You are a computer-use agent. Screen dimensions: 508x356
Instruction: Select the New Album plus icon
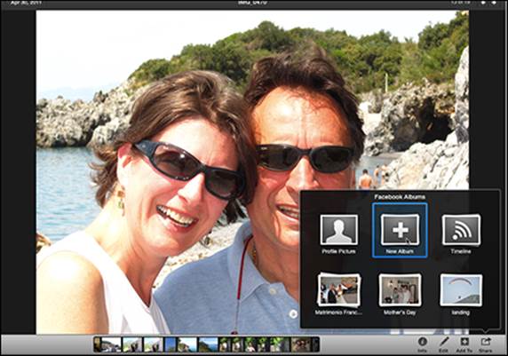click(x=400, y=230)
